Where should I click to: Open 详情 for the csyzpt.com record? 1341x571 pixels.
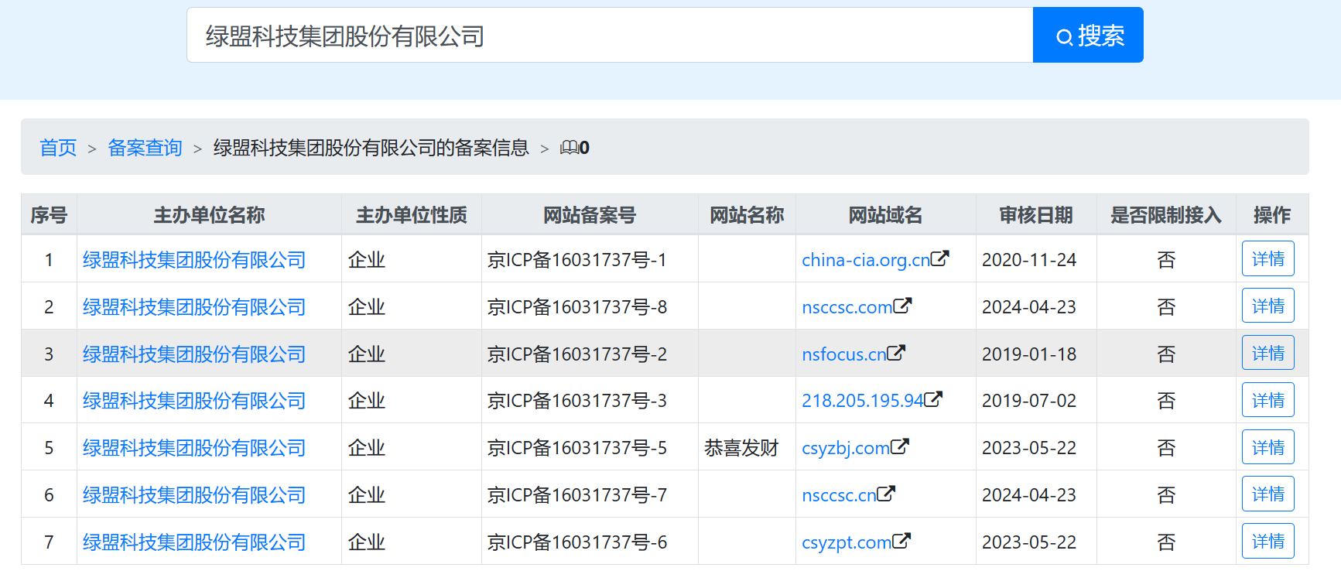tap(1267, 542)
